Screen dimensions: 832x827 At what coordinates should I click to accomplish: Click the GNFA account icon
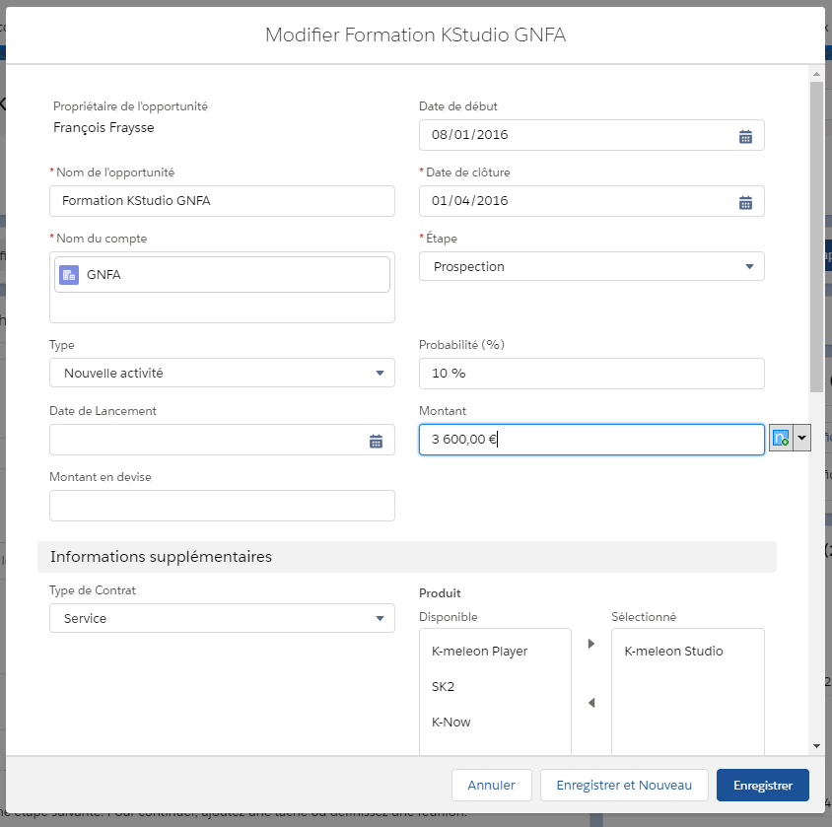point(68,275)
